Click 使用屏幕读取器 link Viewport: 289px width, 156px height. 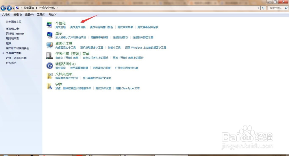point(79,68)
